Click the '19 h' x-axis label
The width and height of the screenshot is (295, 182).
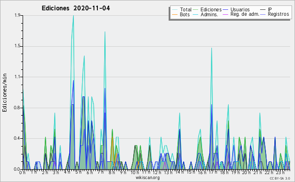[x=236, y=173]
